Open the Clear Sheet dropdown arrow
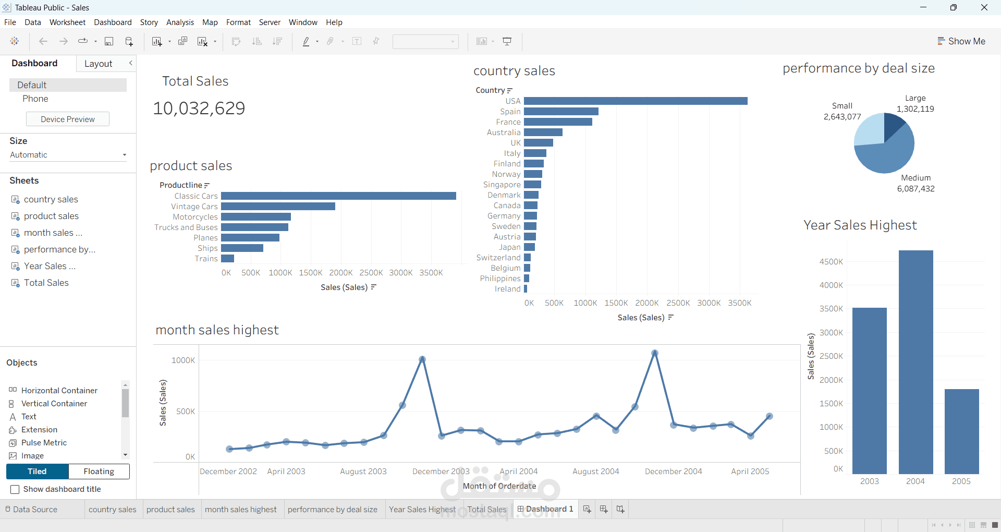The width and height of the screenshot is (1001, 532). (215, 42)
